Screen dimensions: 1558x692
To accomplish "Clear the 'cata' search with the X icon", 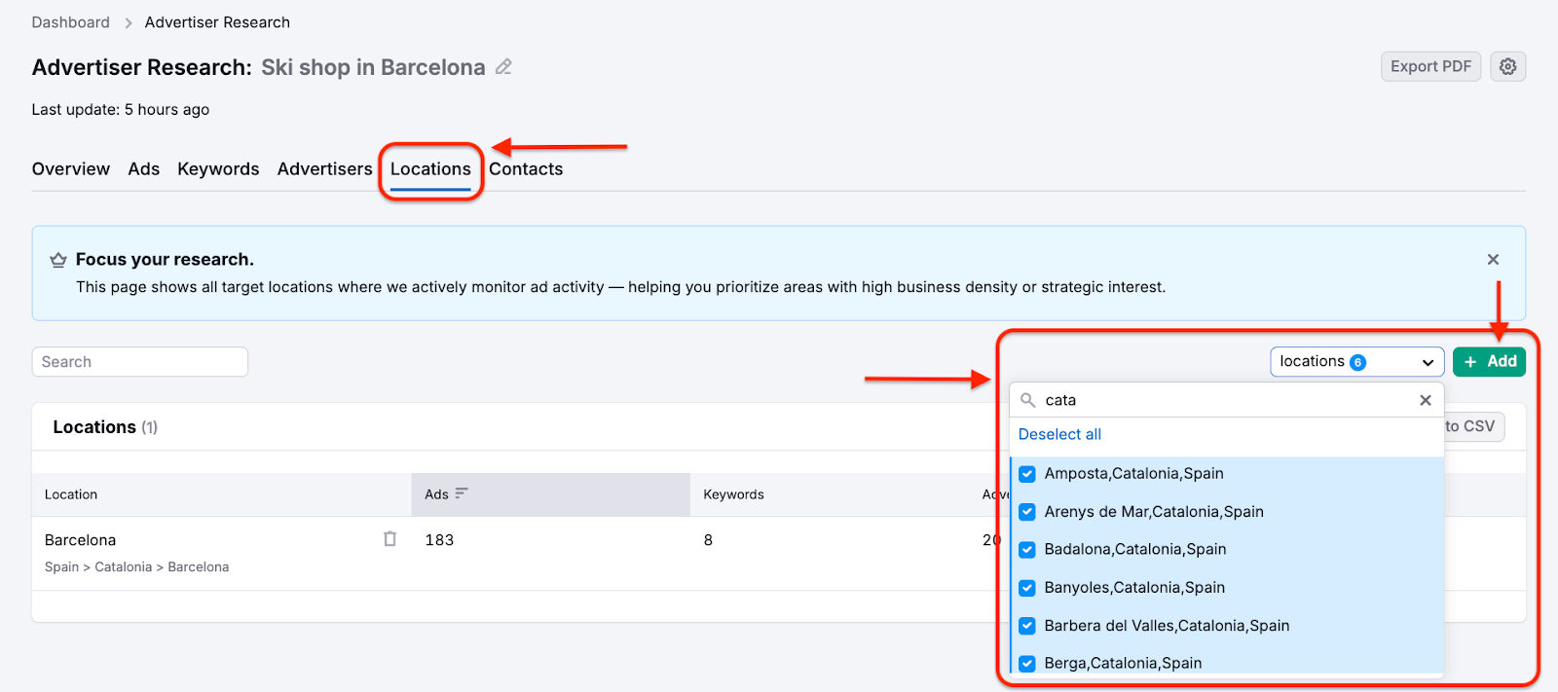I will (x=1426, y=400).
